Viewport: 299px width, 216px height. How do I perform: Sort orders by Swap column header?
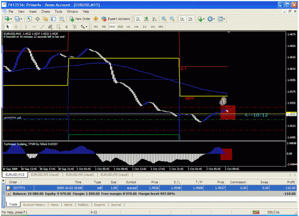264,182
